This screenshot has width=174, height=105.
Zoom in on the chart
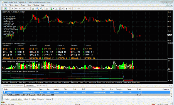(x=38, y=9)
